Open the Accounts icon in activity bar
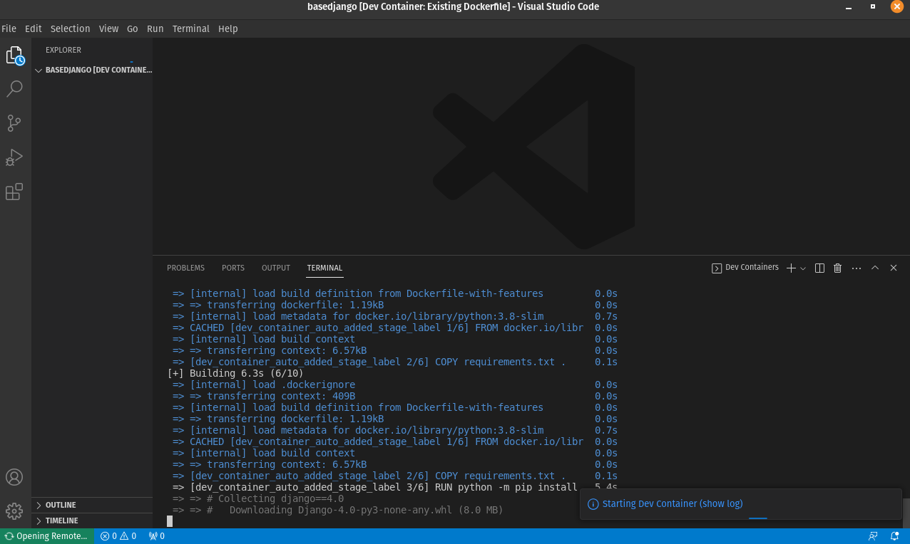910x544 pixels. (x=15, y=477)
